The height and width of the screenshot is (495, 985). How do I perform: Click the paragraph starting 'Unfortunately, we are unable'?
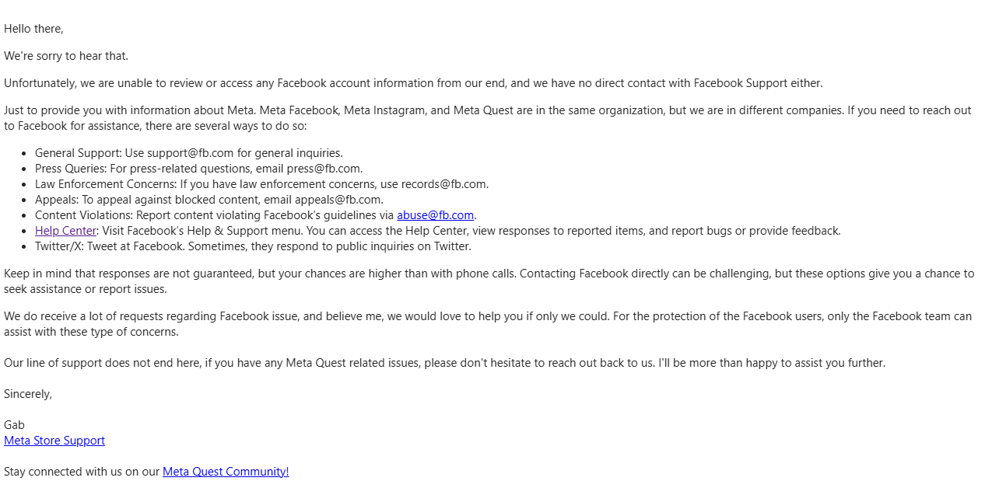(412, 83)
